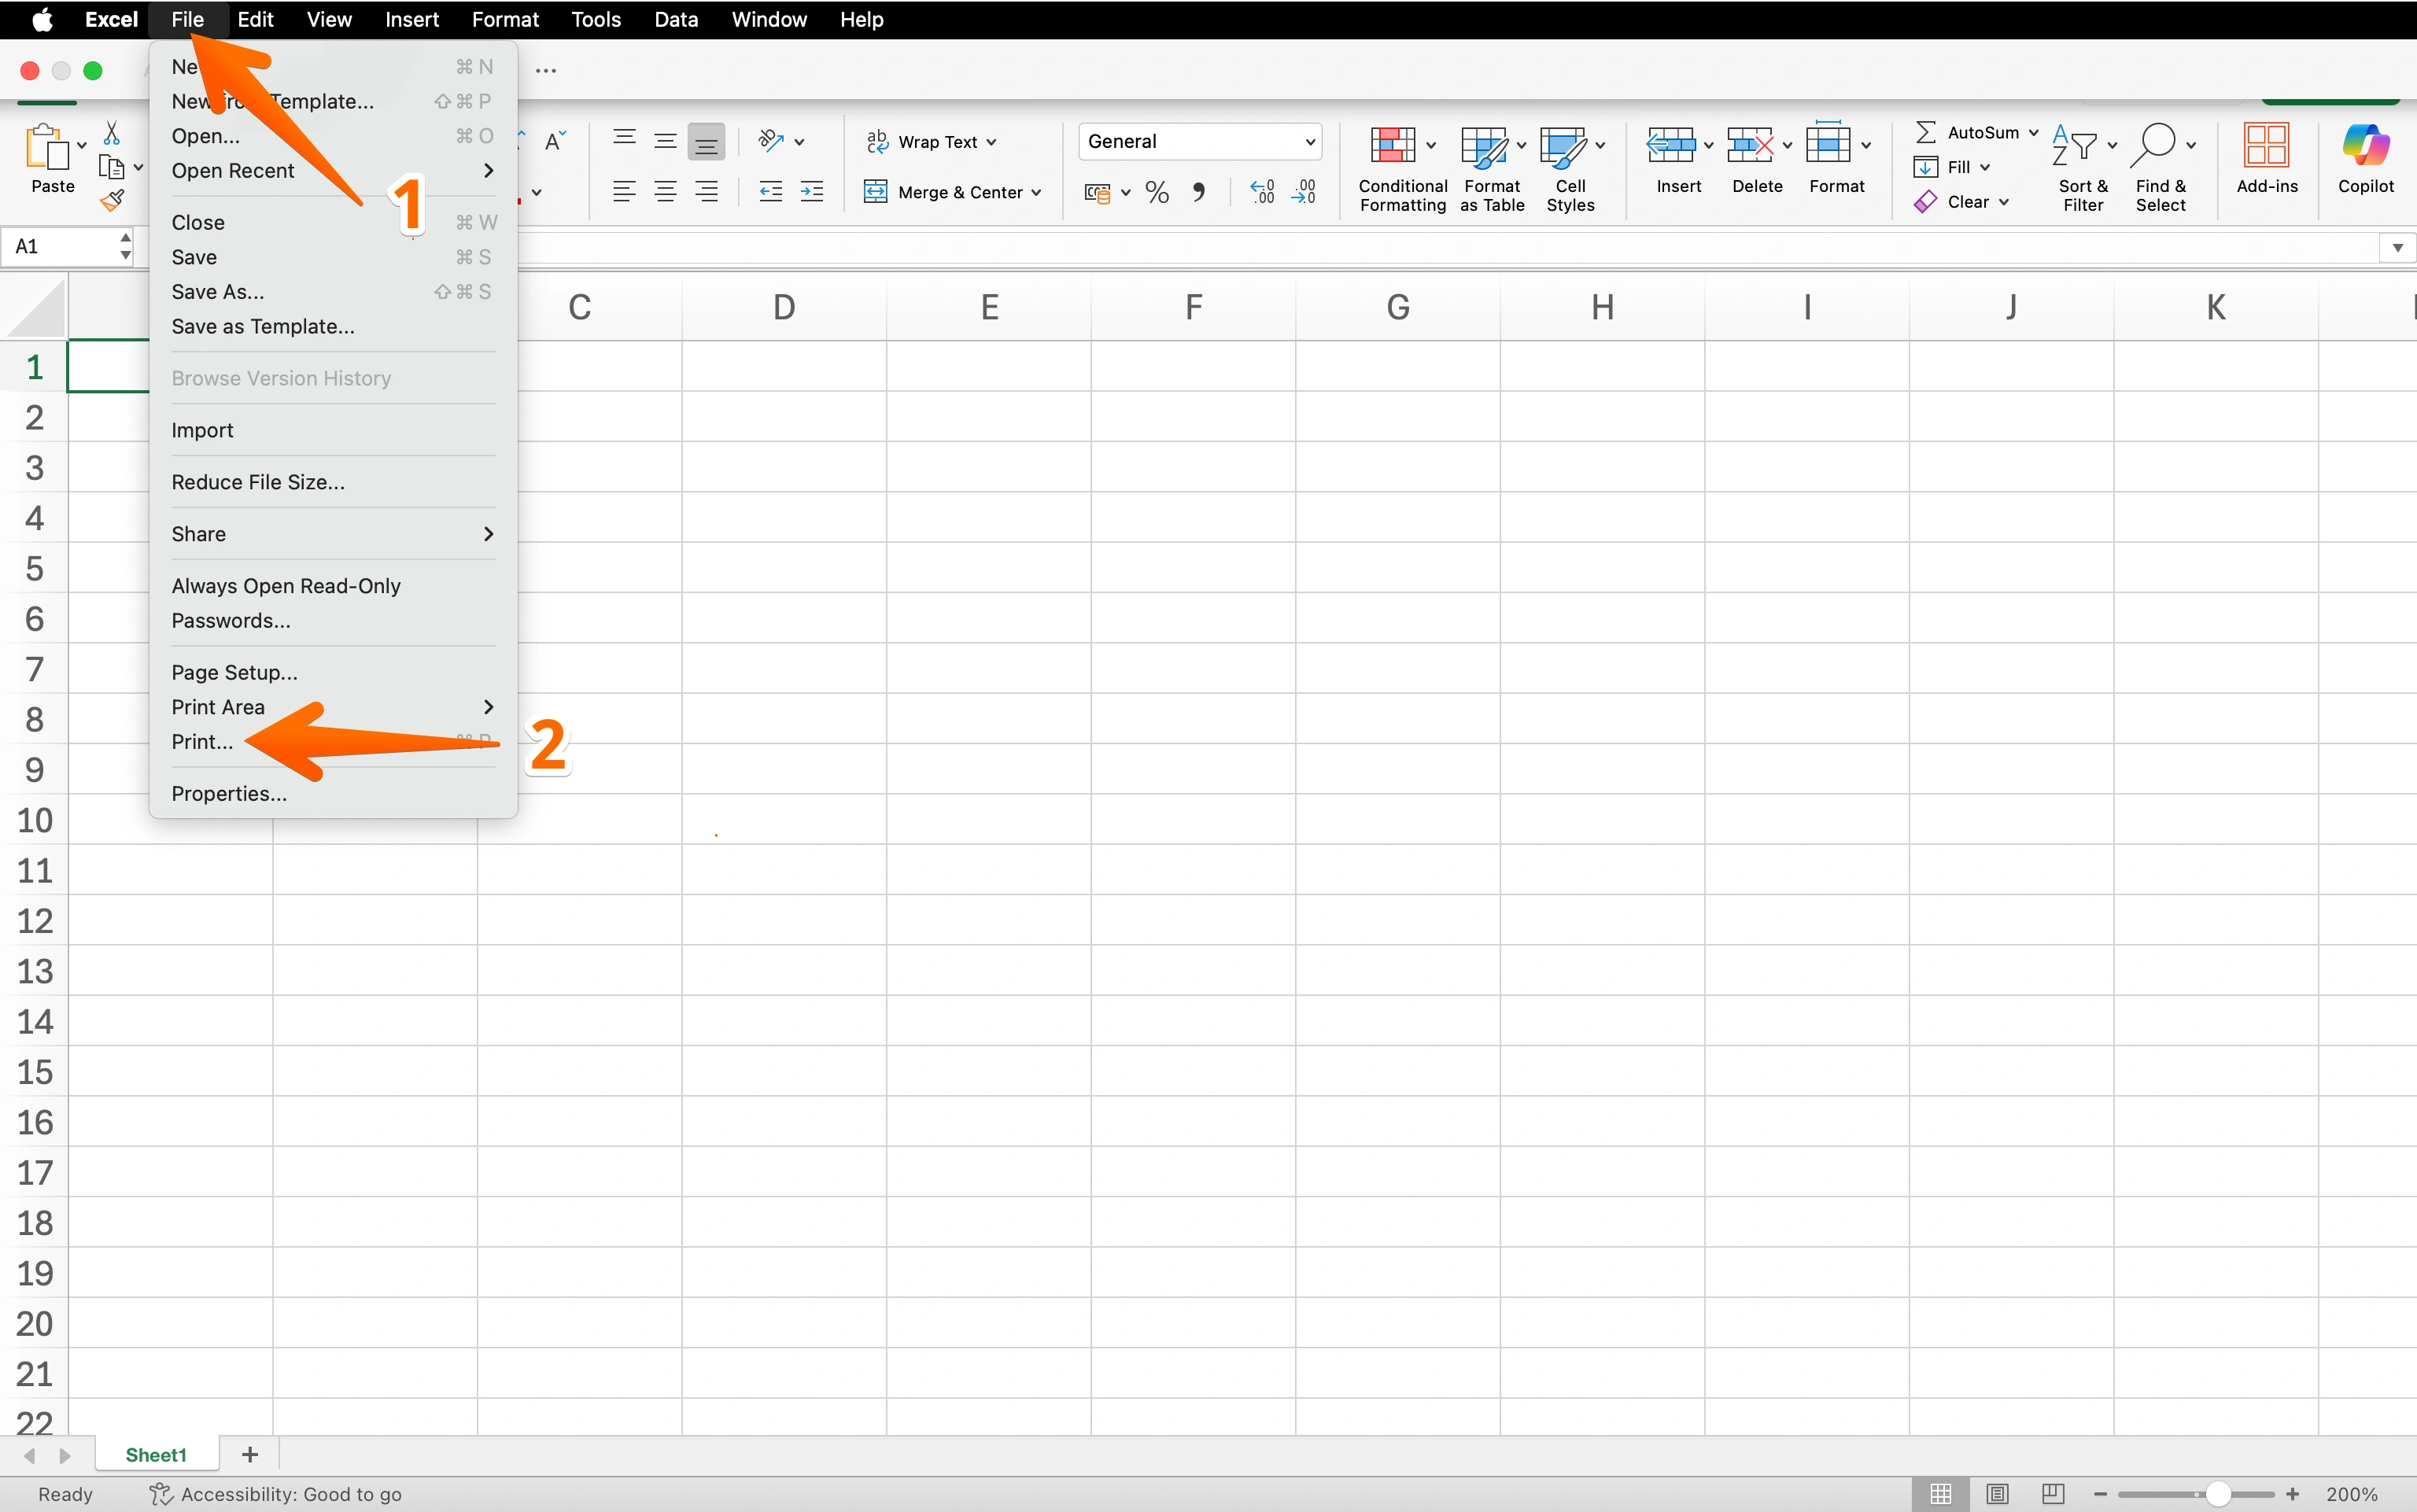
Task: Increase decimal places
Action: (1262, 192)
